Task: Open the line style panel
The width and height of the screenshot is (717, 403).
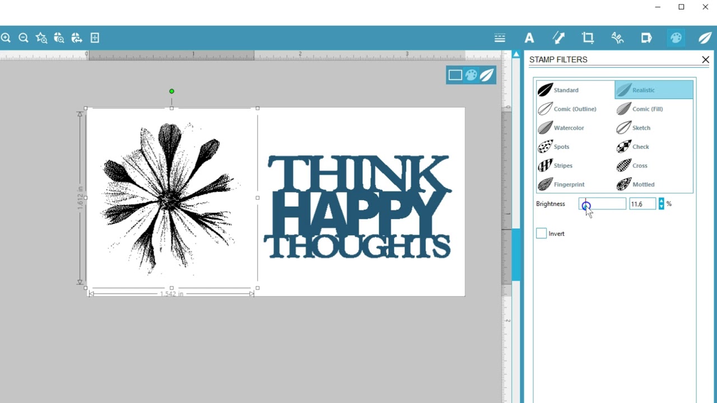Action: tap(500, 38)
